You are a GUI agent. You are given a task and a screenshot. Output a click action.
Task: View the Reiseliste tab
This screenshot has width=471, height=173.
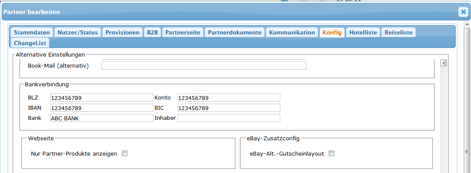[x=398, y=32]
